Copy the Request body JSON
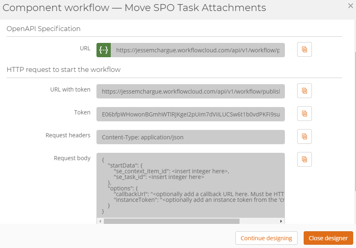 click(x=304, y=159)
